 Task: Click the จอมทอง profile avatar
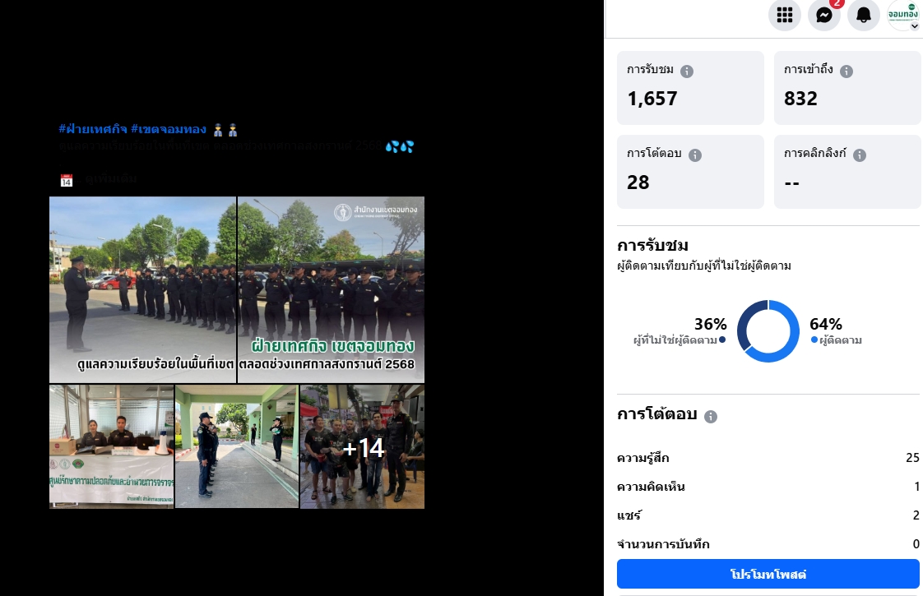pos(902,15)
